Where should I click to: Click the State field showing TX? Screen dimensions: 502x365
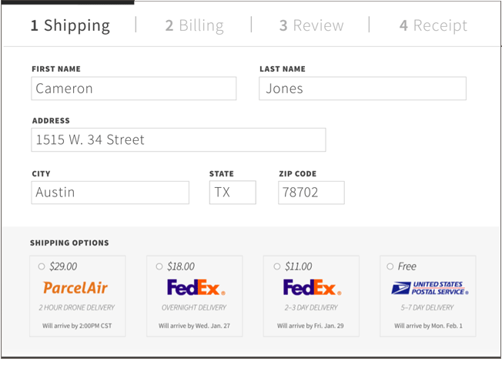pos(233,193)
